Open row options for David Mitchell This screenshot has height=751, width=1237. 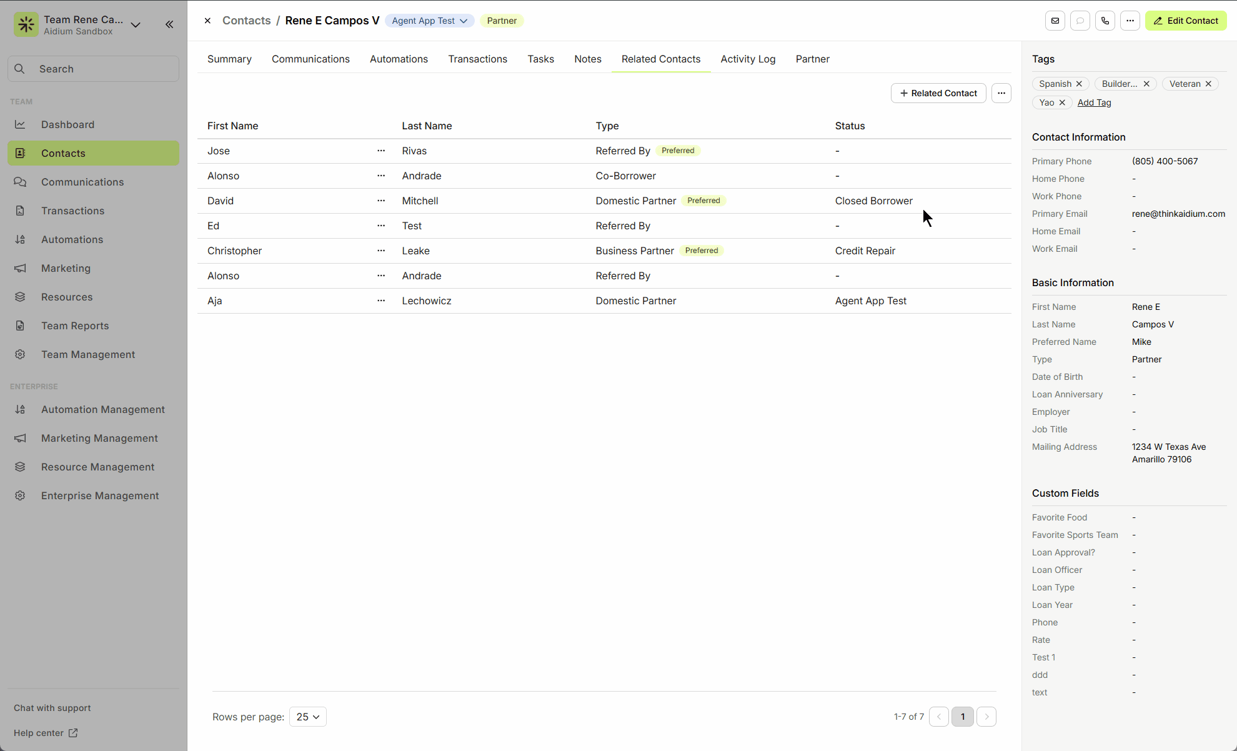pyautogui.click(x=381, y=201)
